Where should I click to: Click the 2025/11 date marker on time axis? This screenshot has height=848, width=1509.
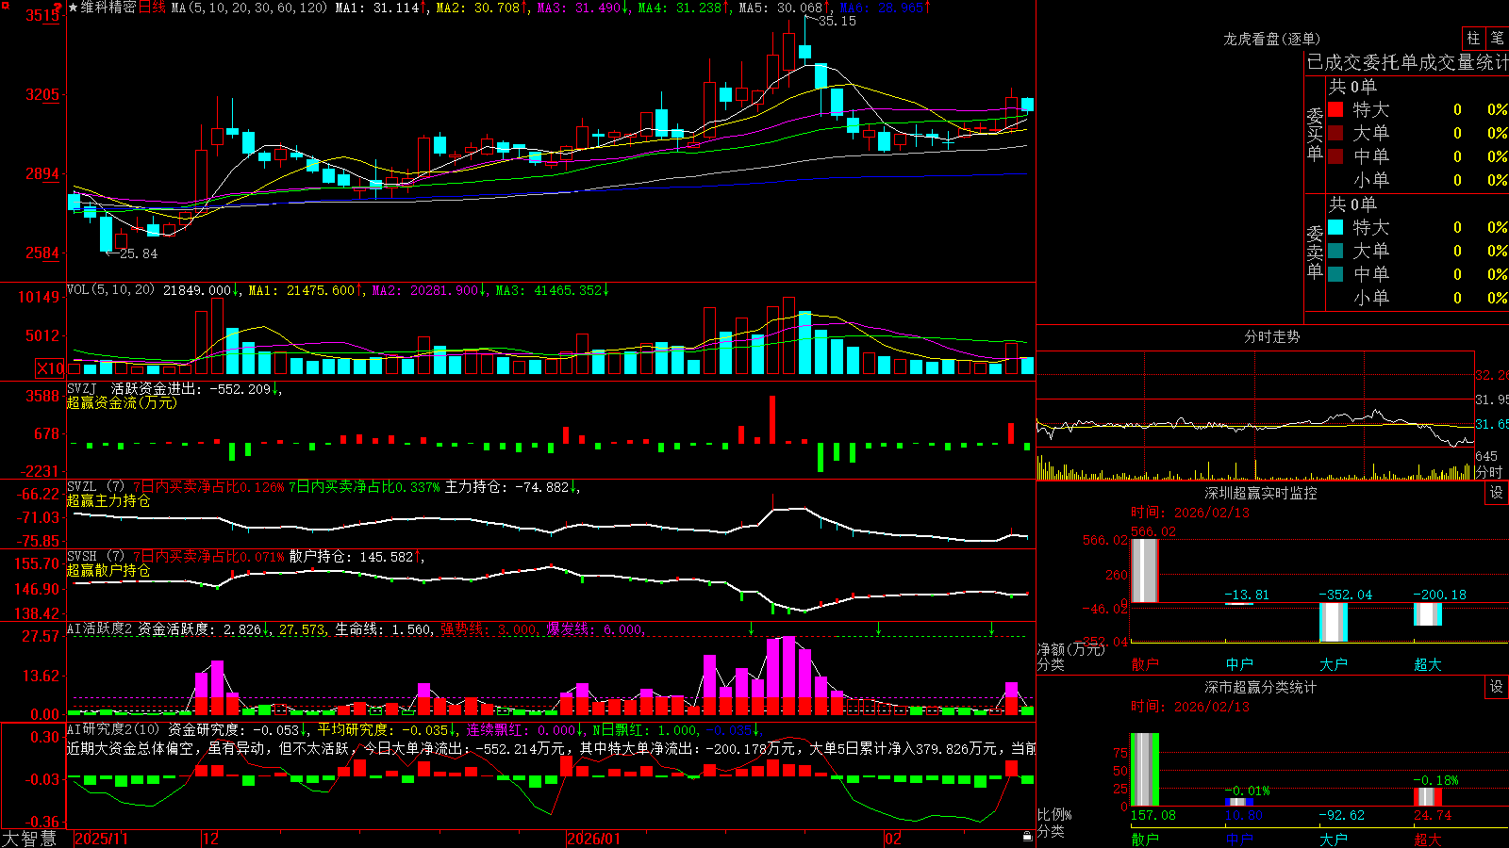pyautogui.click(x=101, y=839)
